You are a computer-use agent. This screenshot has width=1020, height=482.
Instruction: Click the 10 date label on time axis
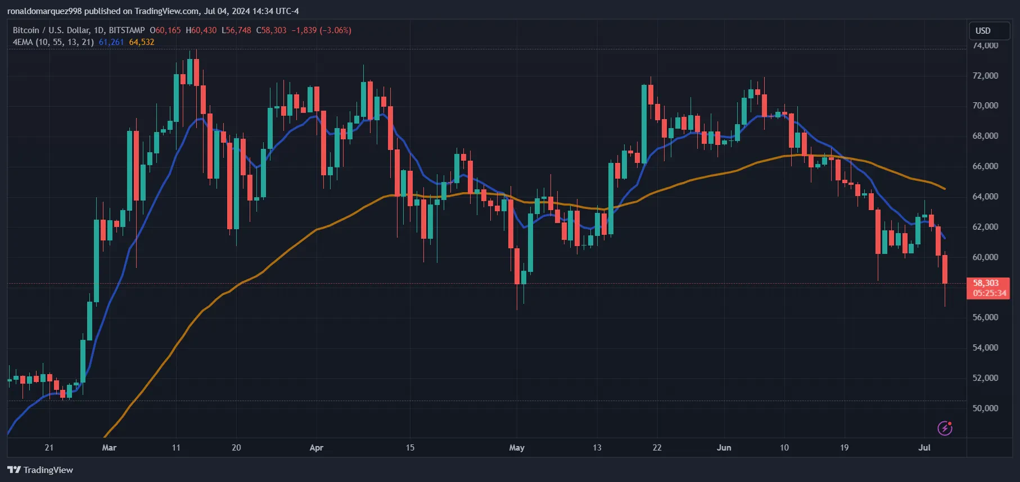(x=784, y=448)
